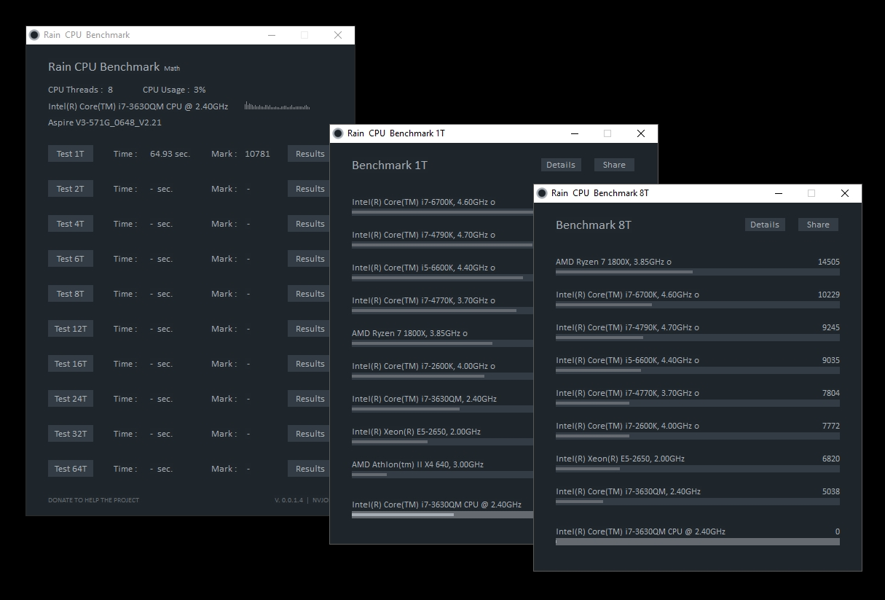Click the Benchmark 1T window title icon

(338, 133)
